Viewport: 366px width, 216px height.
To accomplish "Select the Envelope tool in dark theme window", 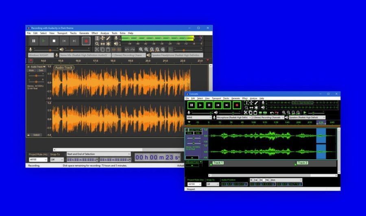I will (x=103, y=38).
